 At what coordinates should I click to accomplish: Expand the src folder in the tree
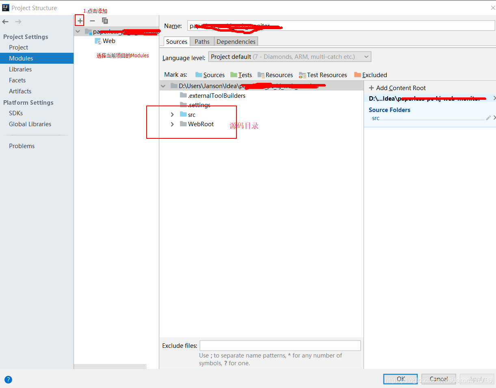(x=172, y=114)
